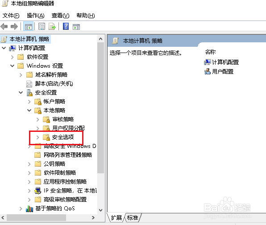Open the blue Help question mark icon
266x225 pixels.
[x=66, y=26]
